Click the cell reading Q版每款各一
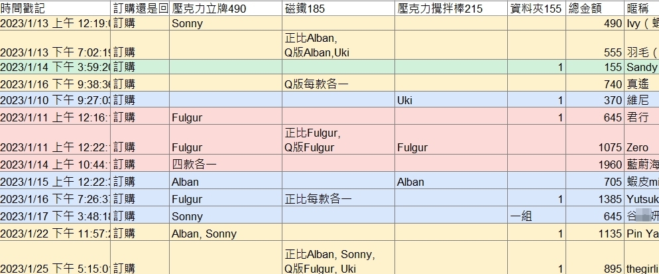 click(x=338, y=84)
